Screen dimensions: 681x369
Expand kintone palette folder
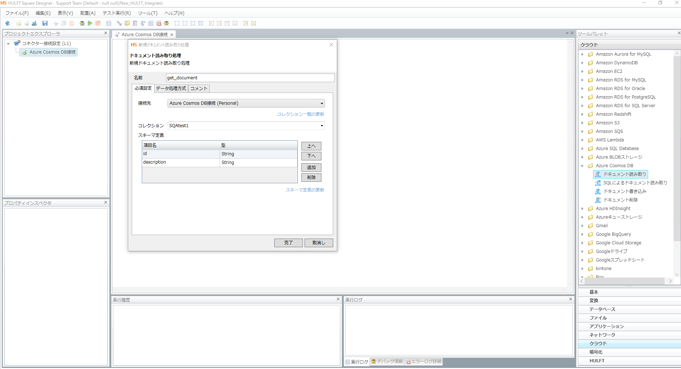click(582, 269)
